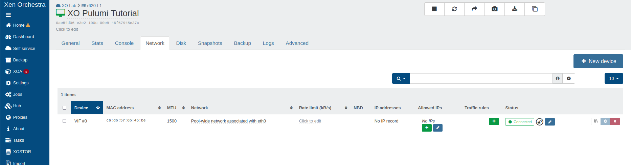The width and height of the screenshot is (631, 165).
Task: Click the export VM download icon
Action: pos(515,9)
